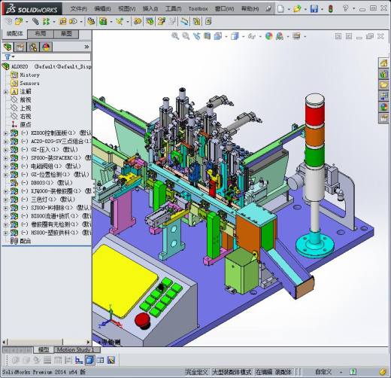Screen dimensions: 391x378
Task: Click the Edit Appearance color ball icon
Action: pos(269,36)
